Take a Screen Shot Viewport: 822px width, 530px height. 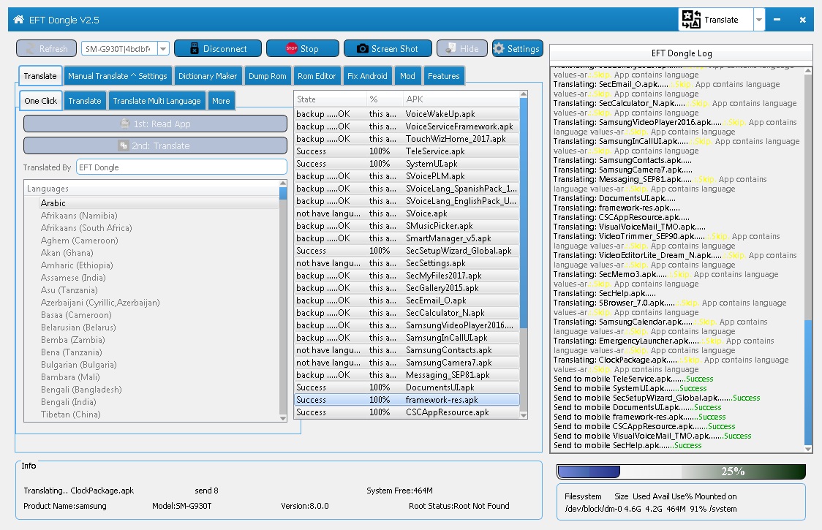tap(388, 49)
